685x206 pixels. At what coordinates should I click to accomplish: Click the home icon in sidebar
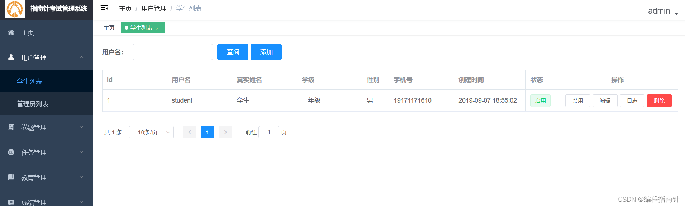point(11,33)
